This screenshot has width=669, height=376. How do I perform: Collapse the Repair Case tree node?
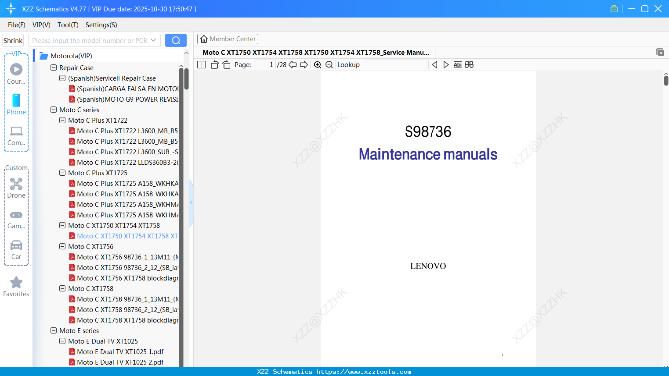53,67
